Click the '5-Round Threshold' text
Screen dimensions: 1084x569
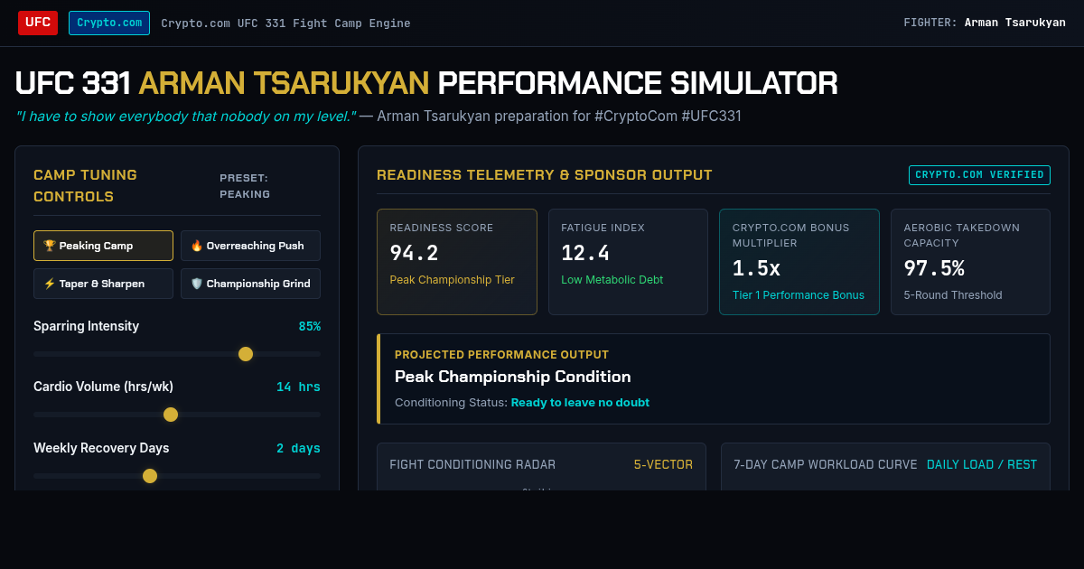tap(953, 295)
